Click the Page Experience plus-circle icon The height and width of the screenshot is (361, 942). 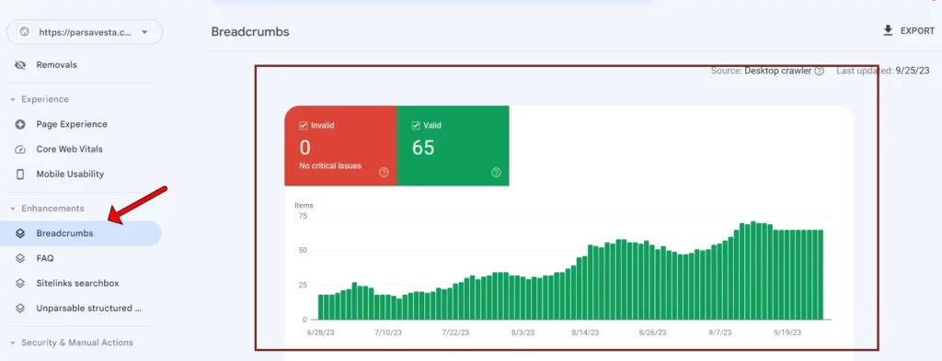pyautogui.click(x=20, y=124)
